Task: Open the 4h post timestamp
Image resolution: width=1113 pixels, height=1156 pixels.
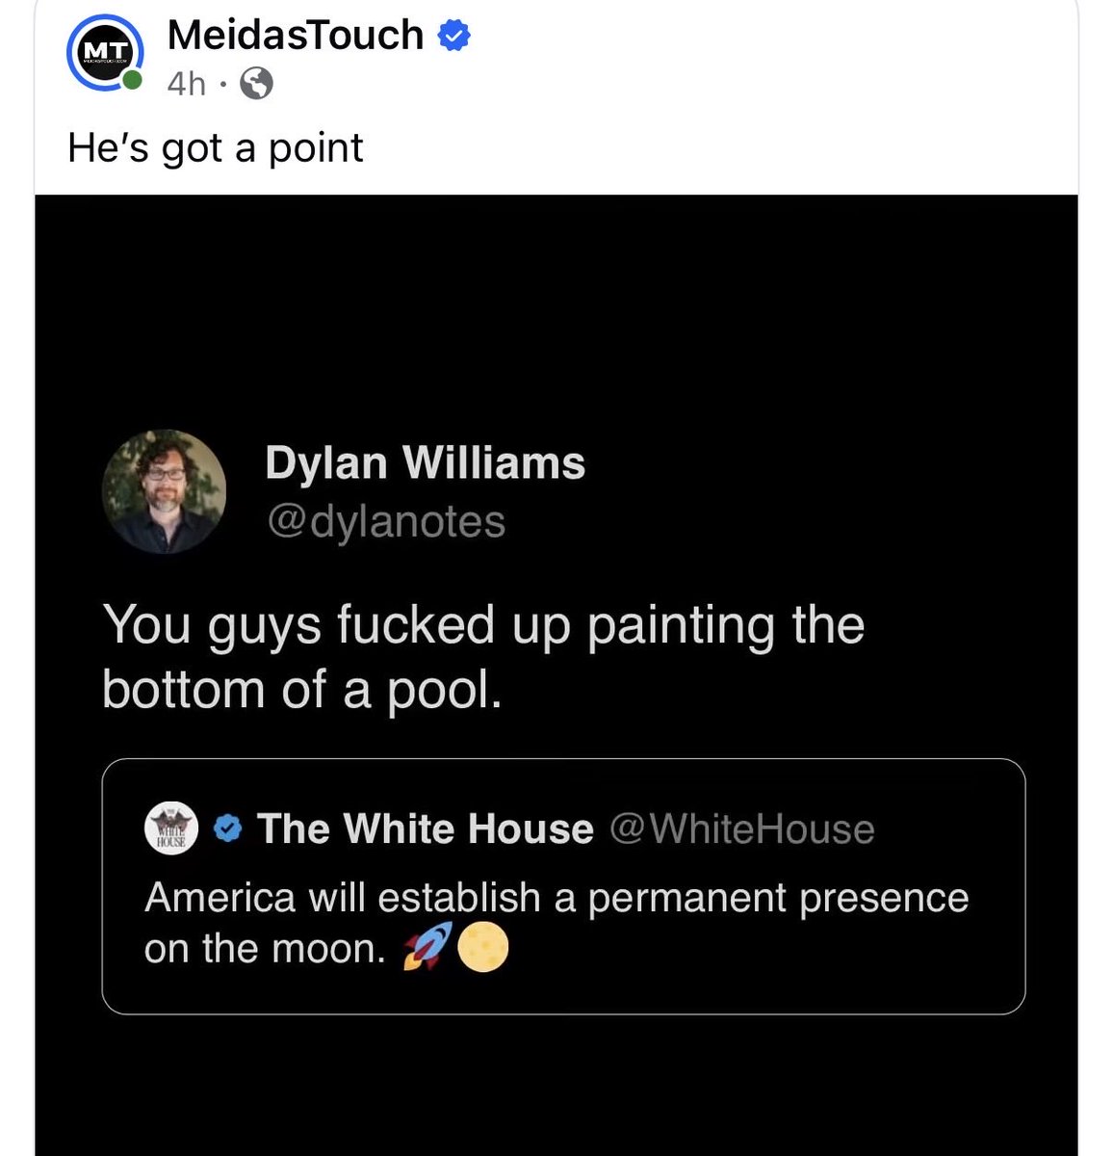Action: pyautogui.click(x=186, y=85)
